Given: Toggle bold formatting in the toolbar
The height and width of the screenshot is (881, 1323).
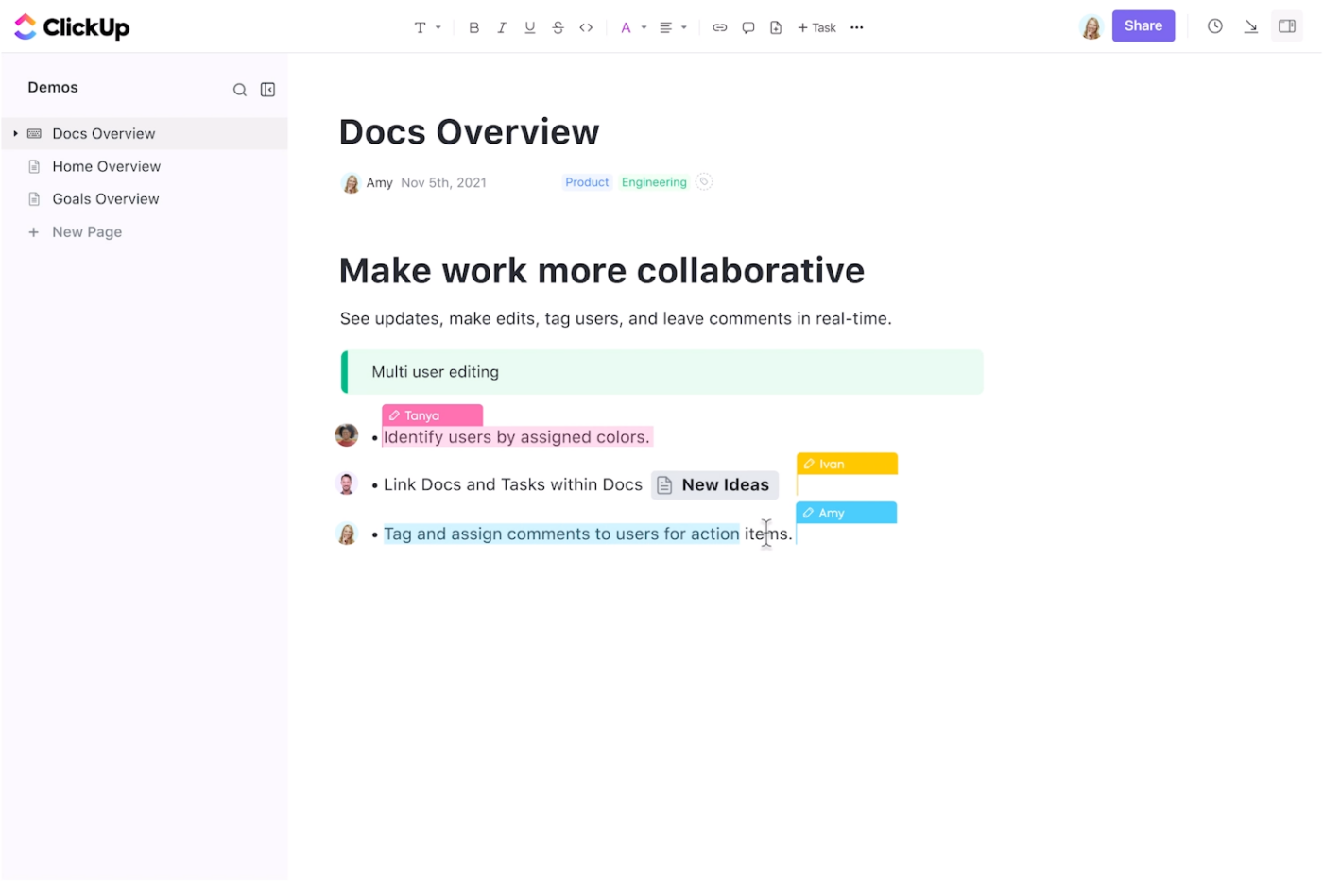Looking at the screenshot, I should coord(473,27).
